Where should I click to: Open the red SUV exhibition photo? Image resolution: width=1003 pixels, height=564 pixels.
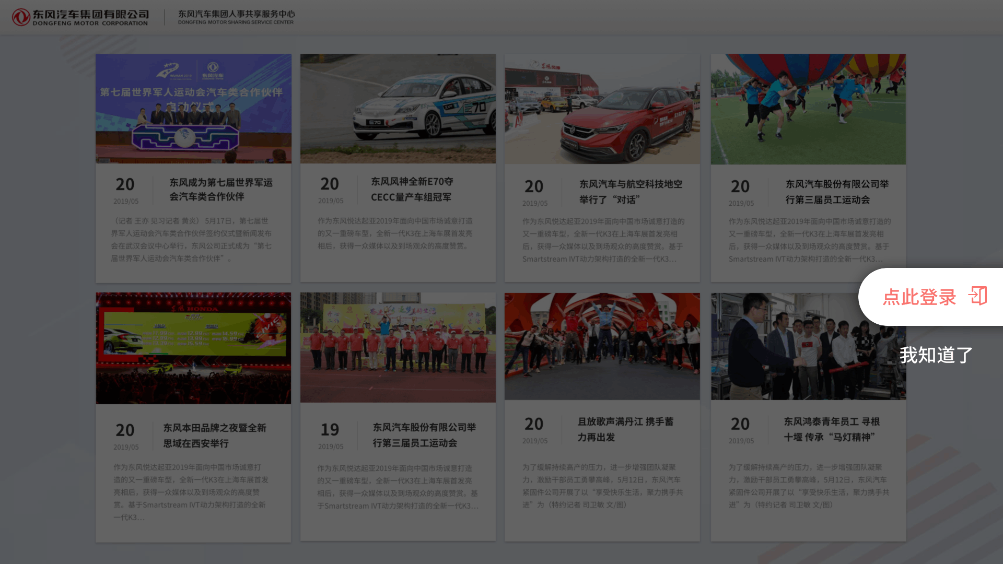602,109
